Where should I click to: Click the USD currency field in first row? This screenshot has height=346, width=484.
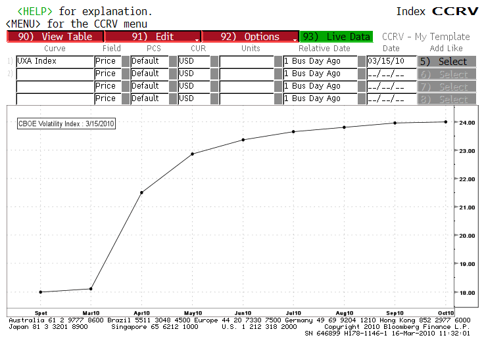tap(194, 61)
